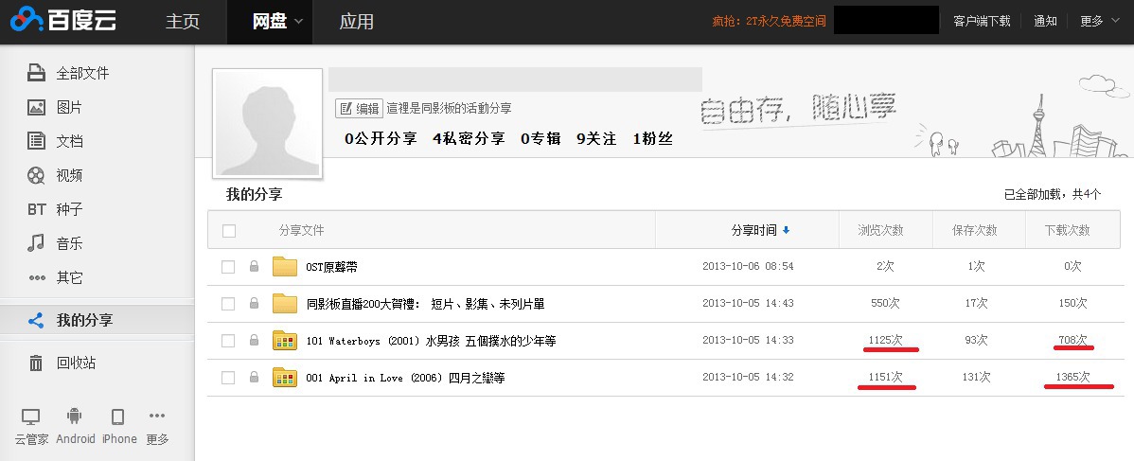The height and width of the screenshot is (461, 1134).
Task: Open the 101 Waterboys (2001) share name
Action: point(431,340)
